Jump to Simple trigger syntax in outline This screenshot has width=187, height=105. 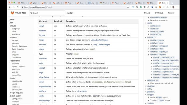pyautogui.click(x=159, y=97)
